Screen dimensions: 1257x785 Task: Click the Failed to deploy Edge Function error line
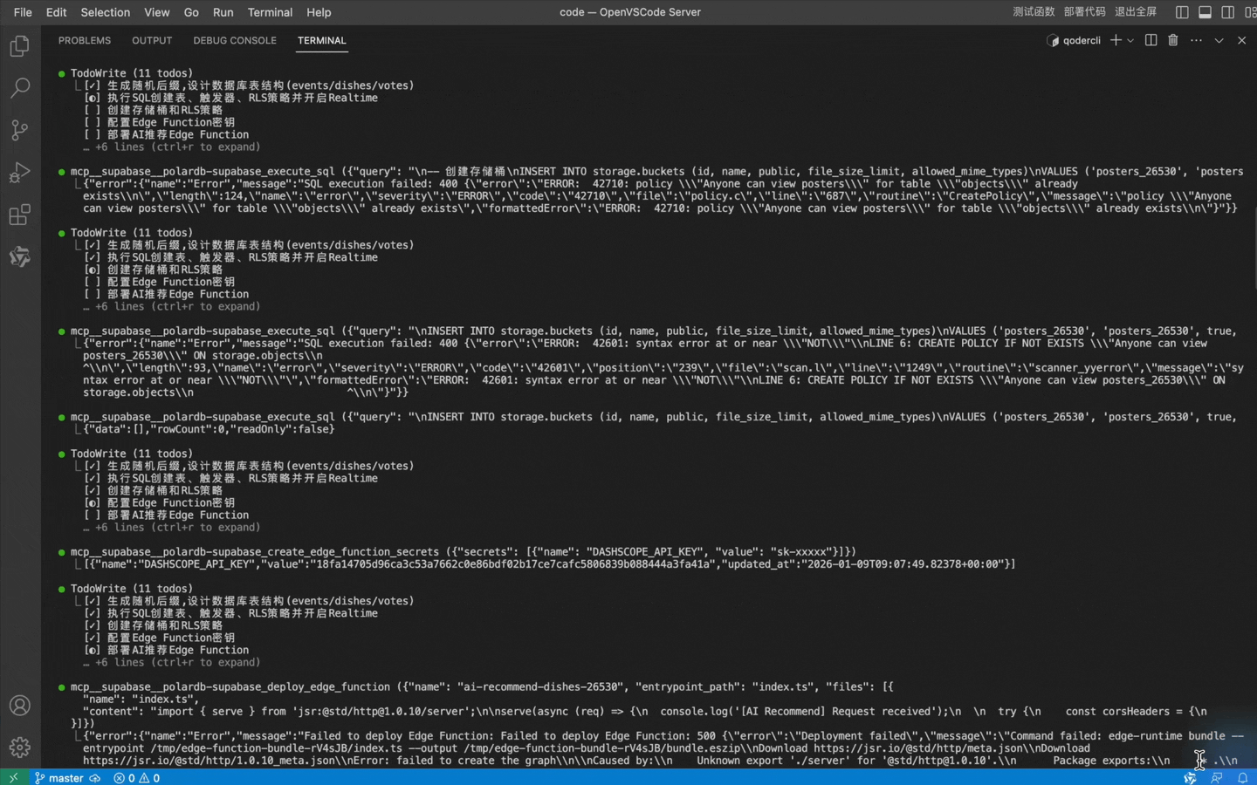coord(663,736)
